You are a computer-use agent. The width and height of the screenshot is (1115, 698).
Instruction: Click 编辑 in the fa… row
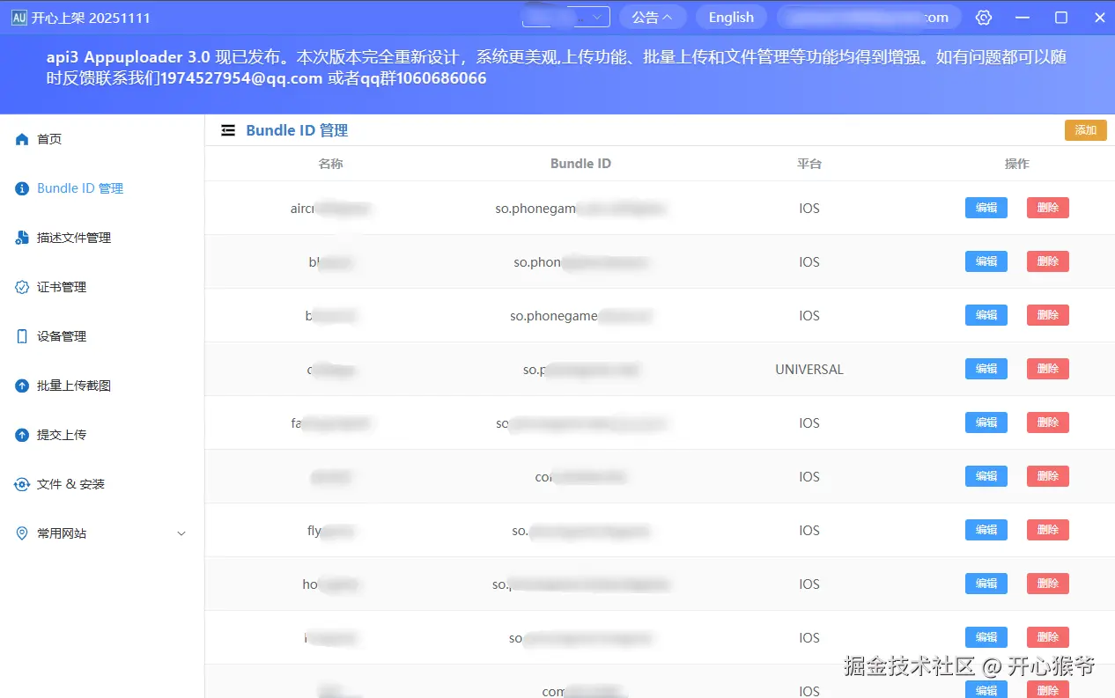click(x=986, y=422)
